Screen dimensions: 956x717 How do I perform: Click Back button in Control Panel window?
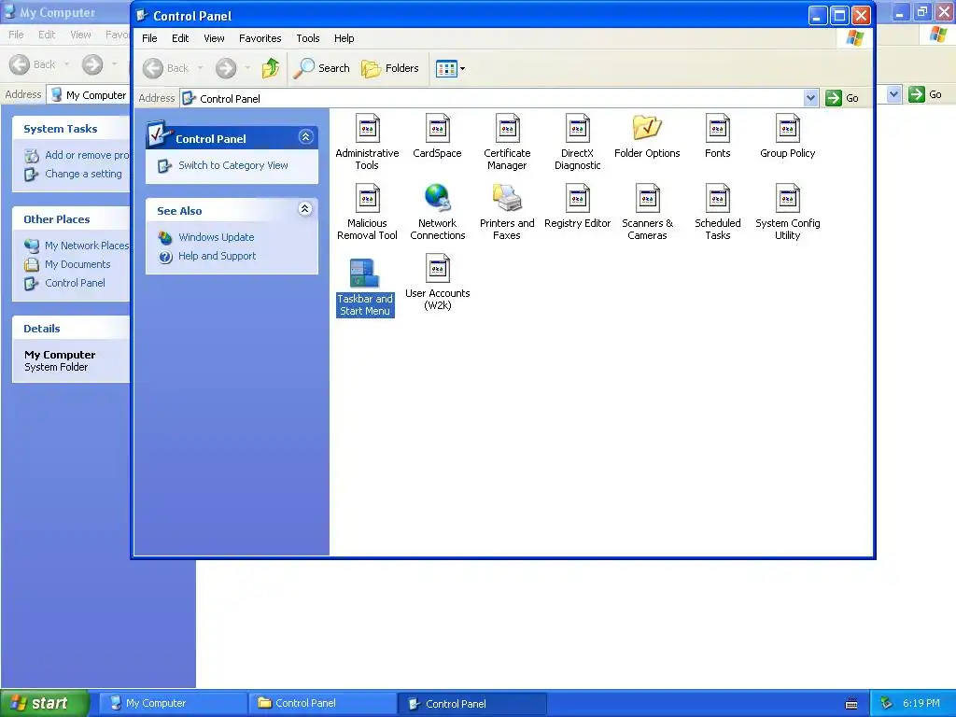tap(166, 68)
